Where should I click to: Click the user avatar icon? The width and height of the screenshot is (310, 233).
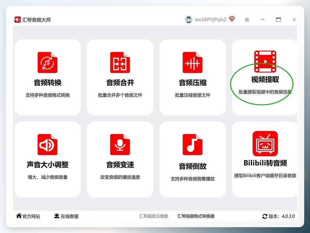[189, 19]
